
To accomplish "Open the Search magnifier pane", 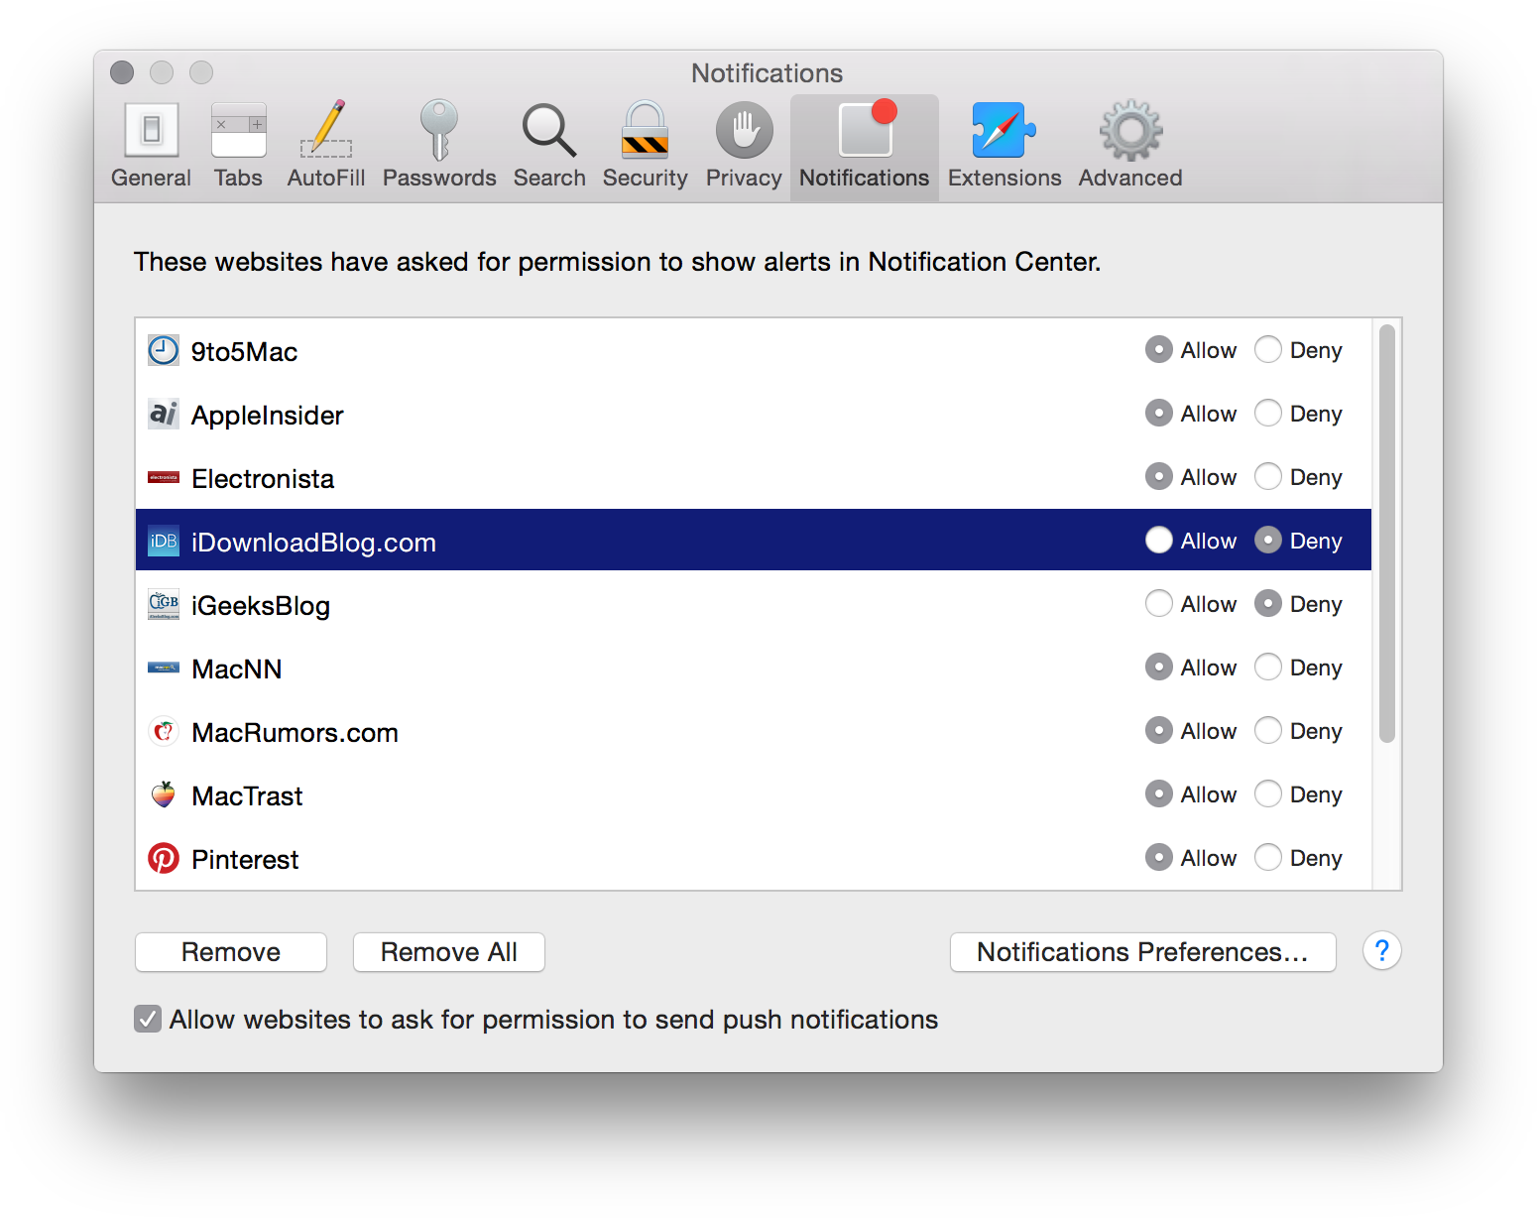I will (549, 145).
